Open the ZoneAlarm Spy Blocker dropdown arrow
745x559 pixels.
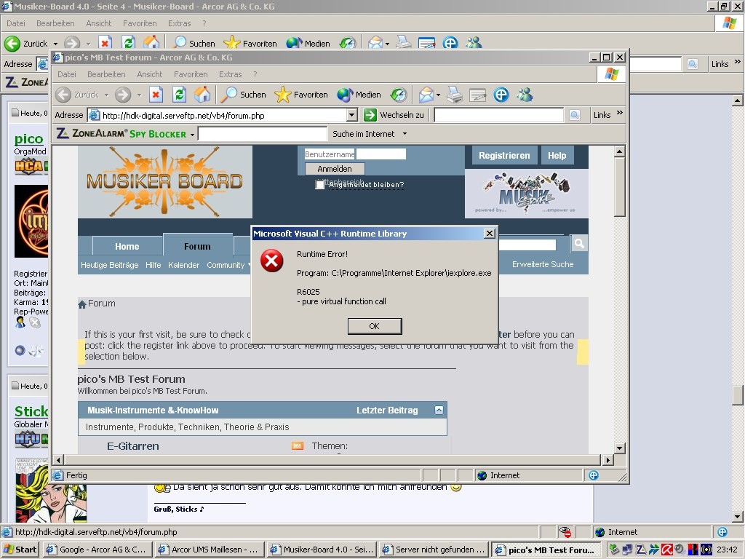(x=192, y=135)
